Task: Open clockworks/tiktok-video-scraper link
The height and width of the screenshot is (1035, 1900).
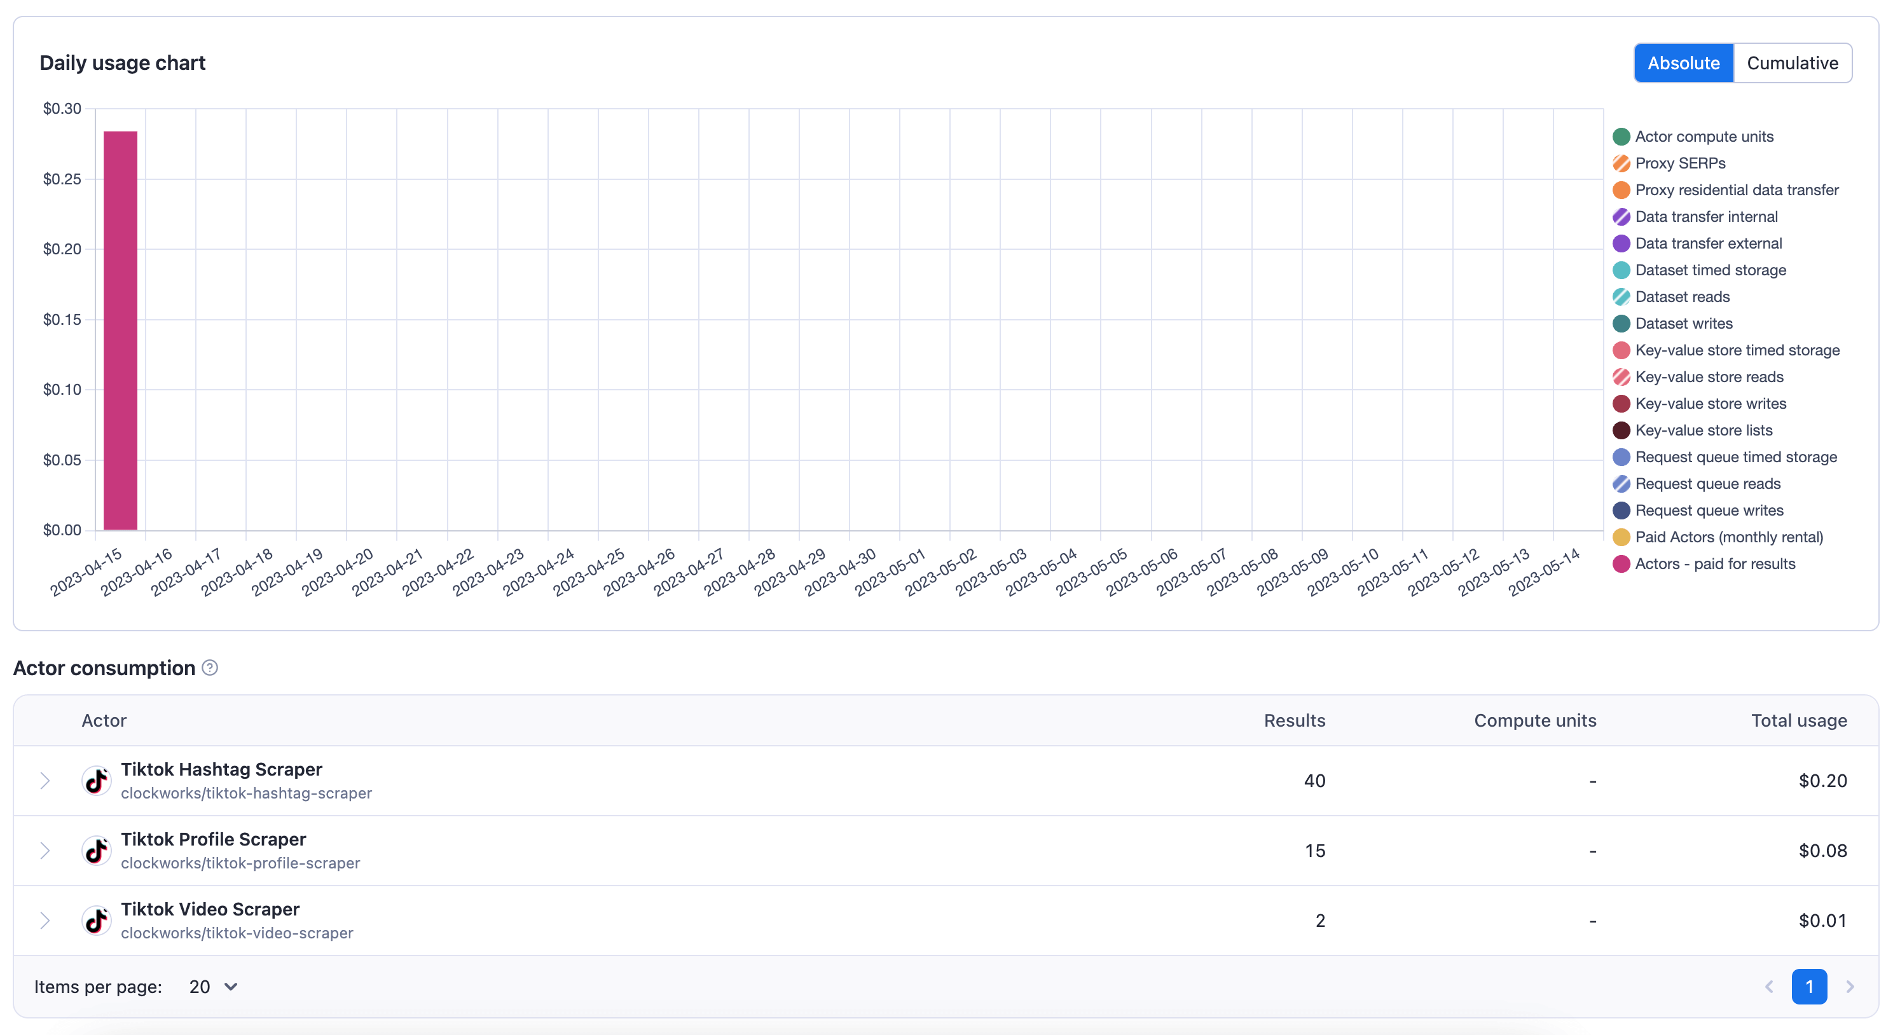Action: [x=237, y=933]
